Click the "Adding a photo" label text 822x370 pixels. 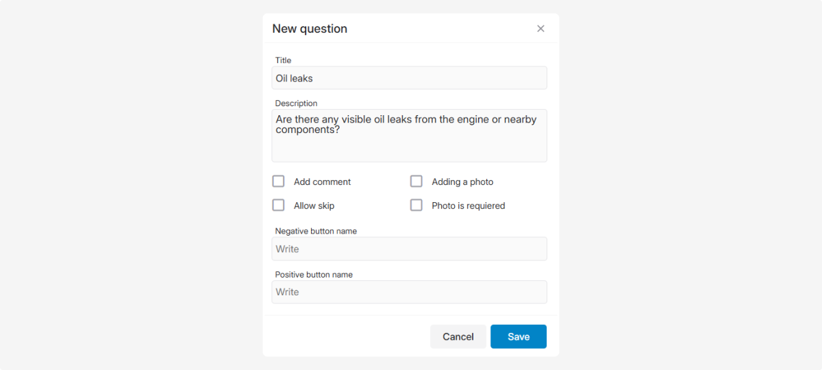[462, 182]
